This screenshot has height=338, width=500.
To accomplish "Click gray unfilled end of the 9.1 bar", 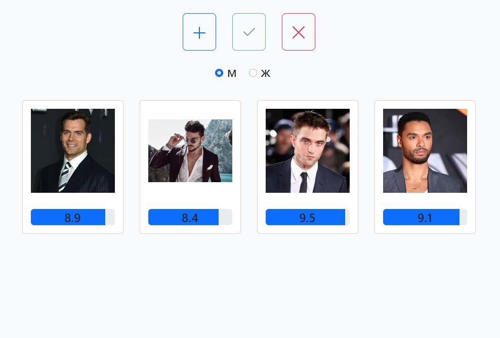I will tap(463, 218).
